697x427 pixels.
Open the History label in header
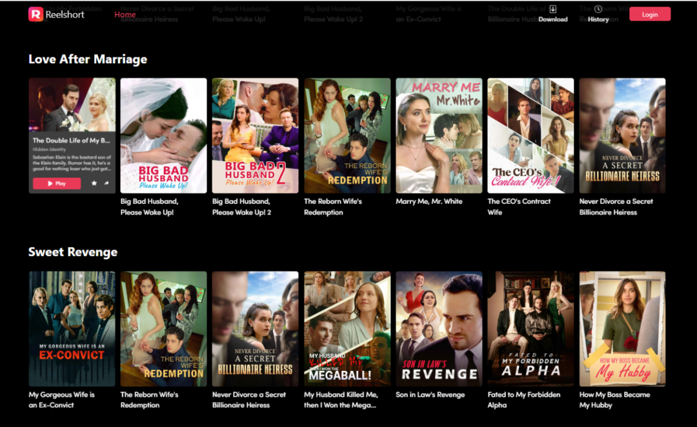click(598, 19)
